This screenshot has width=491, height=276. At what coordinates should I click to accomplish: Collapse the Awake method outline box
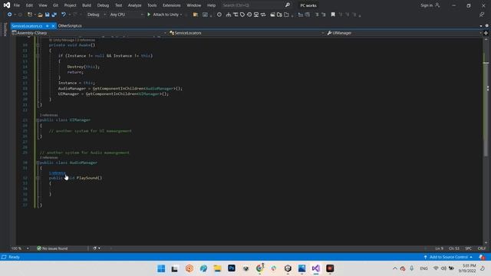(38, 45)
